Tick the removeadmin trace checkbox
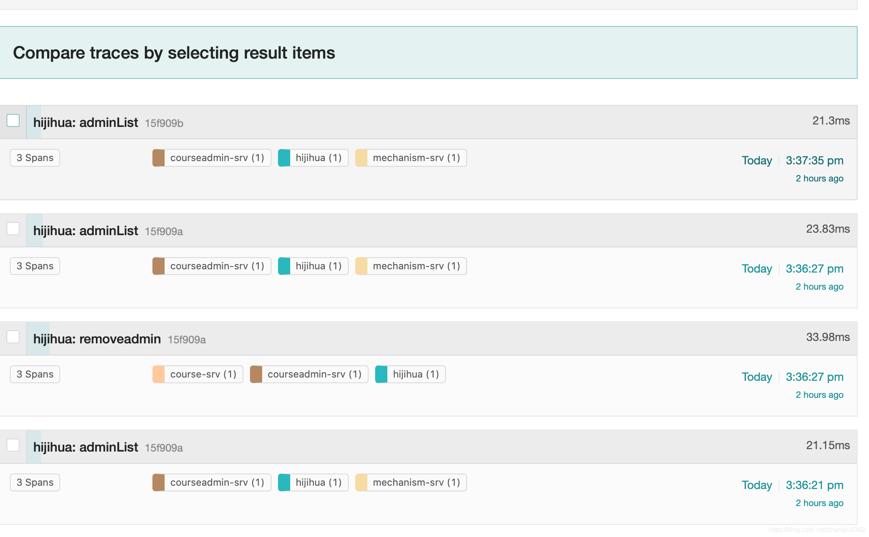This screenshot has height=537, width=869. tap(13, 337)
